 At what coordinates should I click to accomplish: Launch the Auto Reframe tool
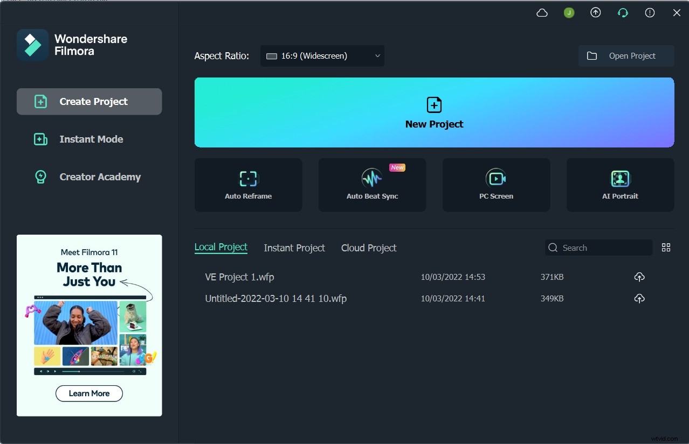point(249,185)
